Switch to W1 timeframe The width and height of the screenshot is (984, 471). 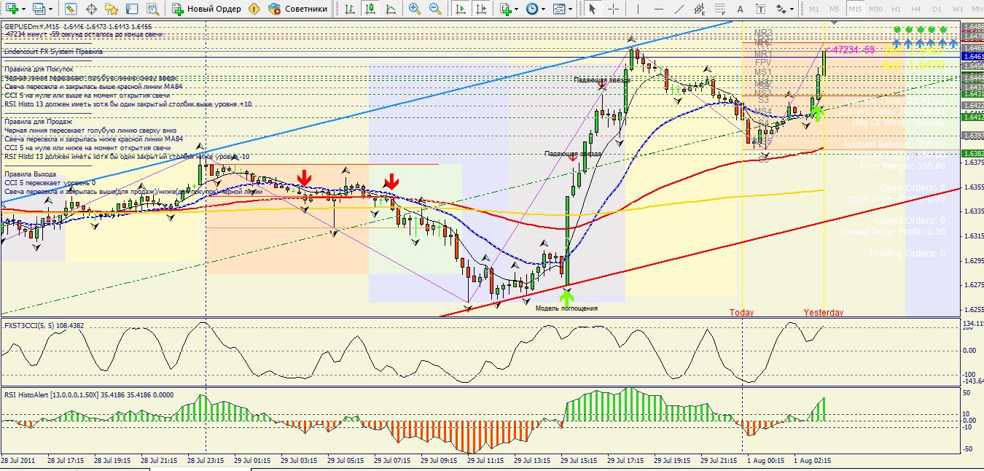point(957,9)
